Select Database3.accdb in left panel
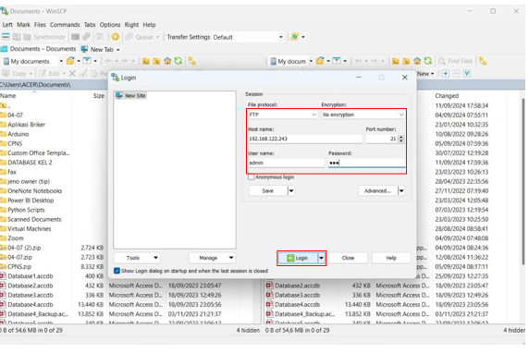Screen dimensions: 529x353 click(x=31, y=295)
